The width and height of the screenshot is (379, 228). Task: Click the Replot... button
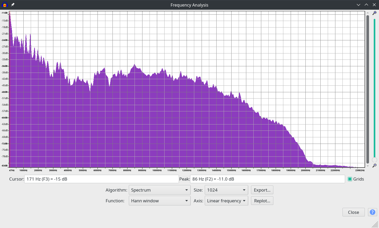pos(262,201)
